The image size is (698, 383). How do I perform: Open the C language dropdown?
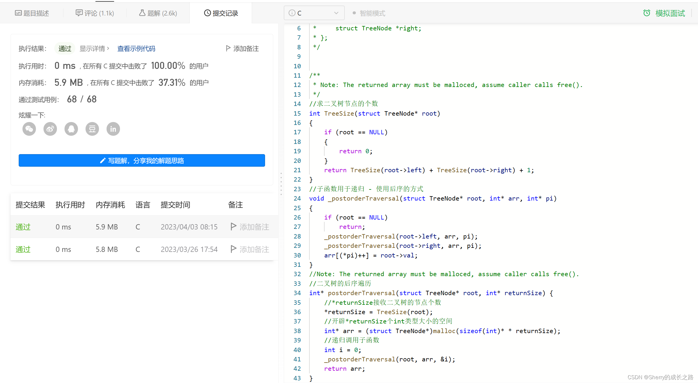[x=314, y=13]
